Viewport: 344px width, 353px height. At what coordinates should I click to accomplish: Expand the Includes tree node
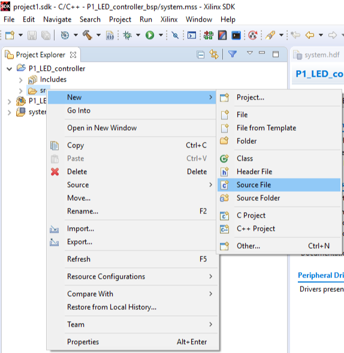[21, 80]
